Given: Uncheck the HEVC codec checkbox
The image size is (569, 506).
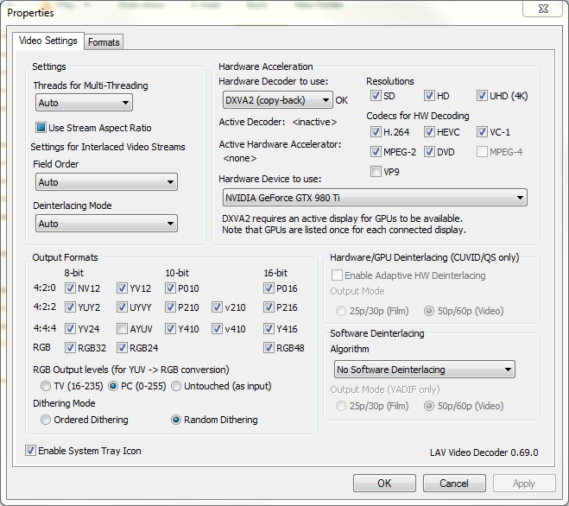Looking at the screenshot, I should click(430, 132).
